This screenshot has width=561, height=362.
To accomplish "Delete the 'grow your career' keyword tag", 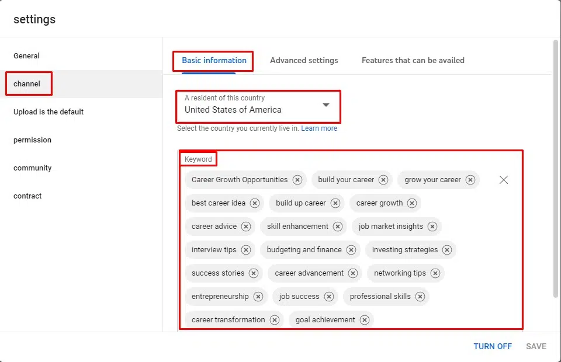I will point(470,180).
